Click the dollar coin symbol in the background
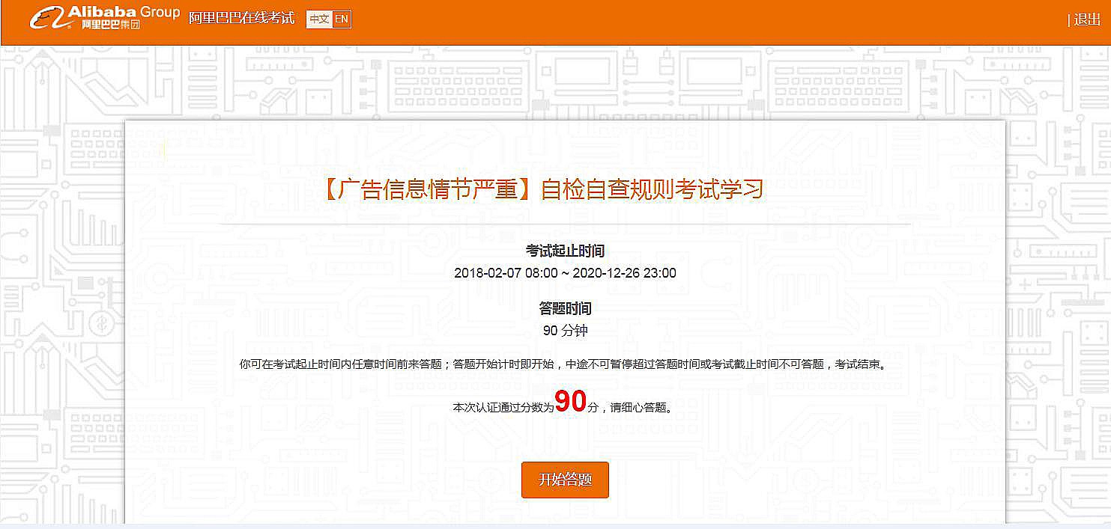Screen dimensions: 1111x529 pos(98,322)
